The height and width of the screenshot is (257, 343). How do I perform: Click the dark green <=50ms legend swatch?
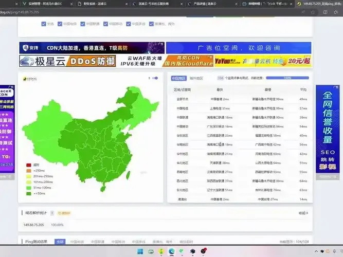pyautogui.click(x=29, y=193)
